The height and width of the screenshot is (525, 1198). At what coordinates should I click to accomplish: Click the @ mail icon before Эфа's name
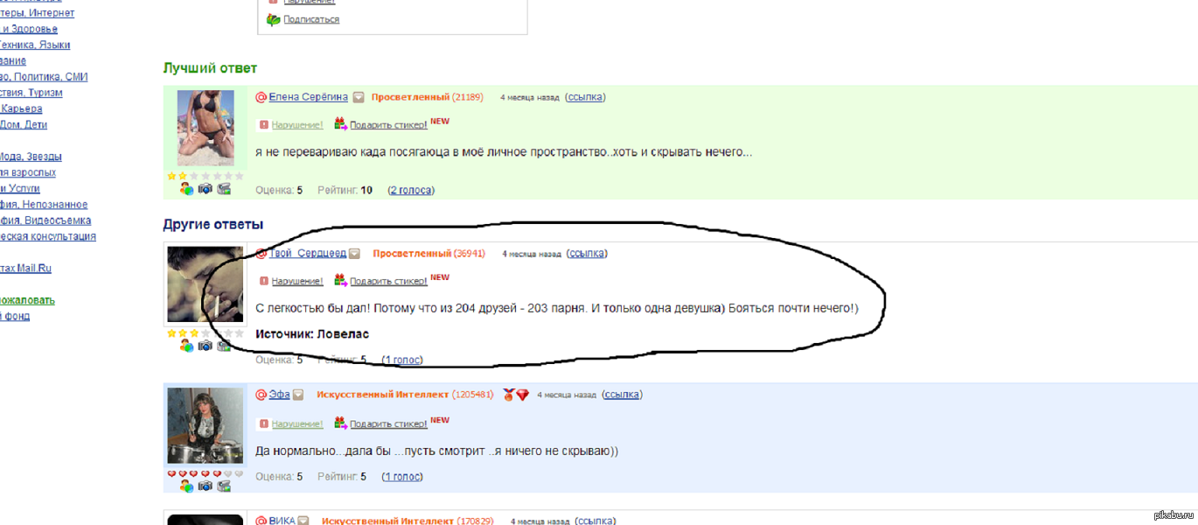[x=261, y=395]
